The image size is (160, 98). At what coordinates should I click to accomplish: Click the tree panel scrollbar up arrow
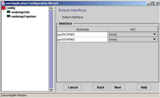(x=51, y=8)
